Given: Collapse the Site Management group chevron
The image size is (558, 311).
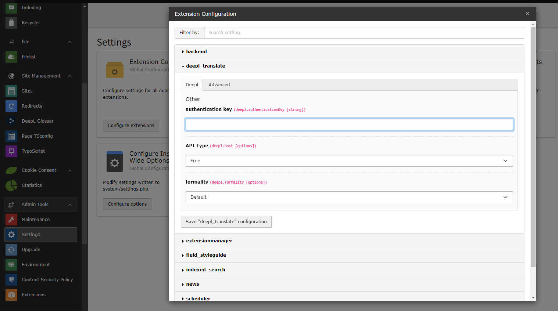Looking at the screenshot, I should click(x=70, y=76).
